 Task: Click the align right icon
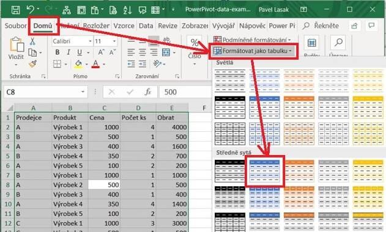coord(154,52)
